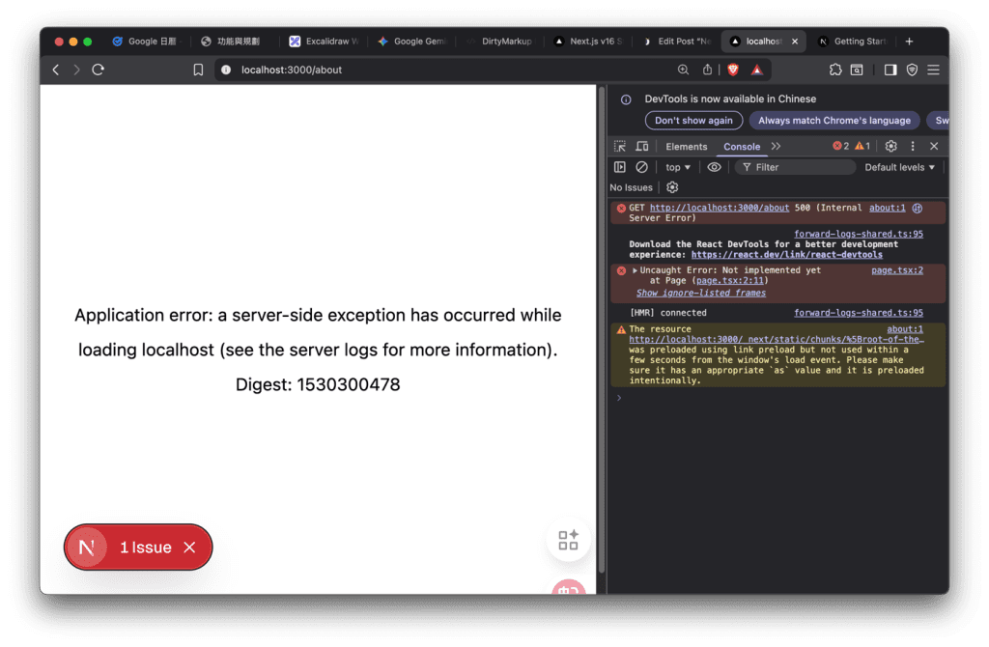Screen dimensions: 989x647
Task: Click the bookmark icon in address bar
Action: click(x=198, y=70)
